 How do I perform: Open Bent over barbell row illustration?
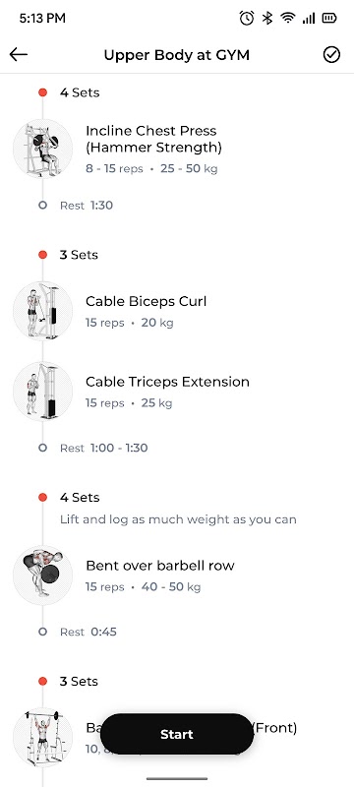pyautogui.click(x=42, y=575)
